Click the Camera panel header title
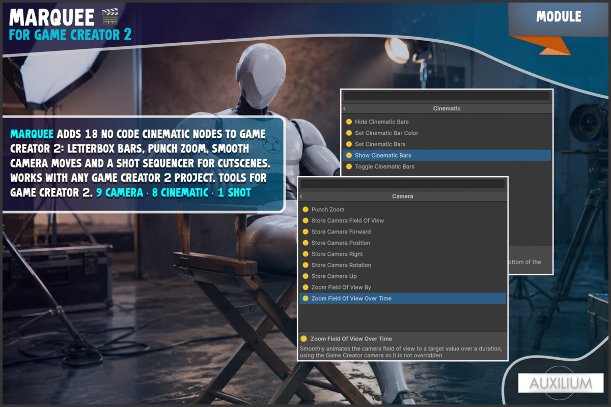Viewport: 611px width, 407px height. click(x=402, y=196)
